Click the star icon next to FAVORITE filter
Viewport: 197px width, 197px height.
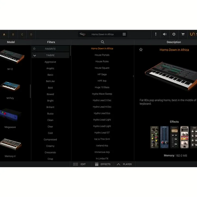click(x=34, y=49)
